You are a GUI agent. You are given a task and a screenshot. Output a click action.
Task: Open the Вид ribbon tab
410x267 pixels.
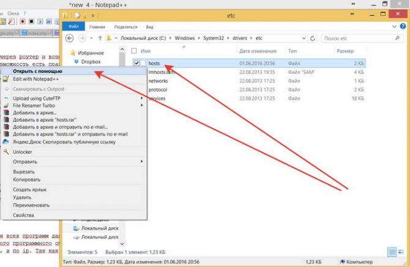(149, 27)
